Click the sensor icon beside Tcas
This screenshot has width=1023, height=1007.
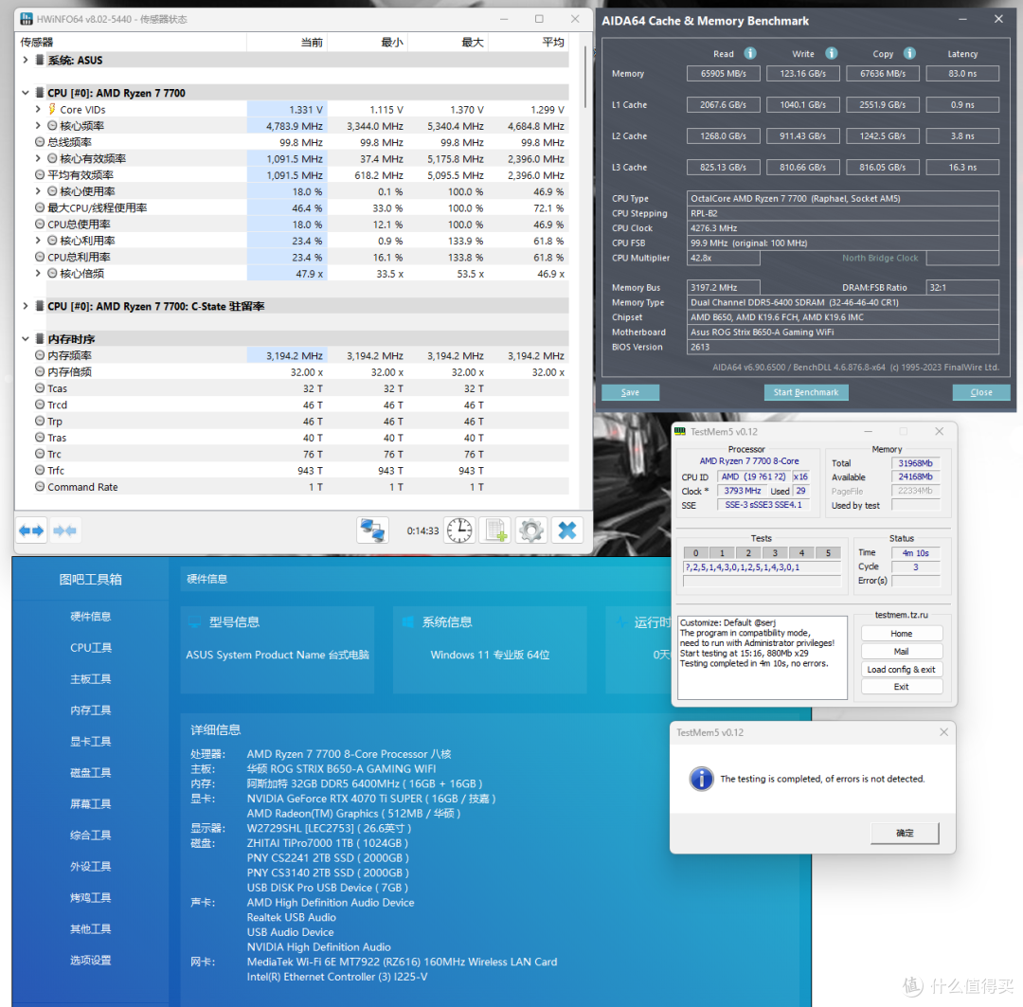[40, 387]
